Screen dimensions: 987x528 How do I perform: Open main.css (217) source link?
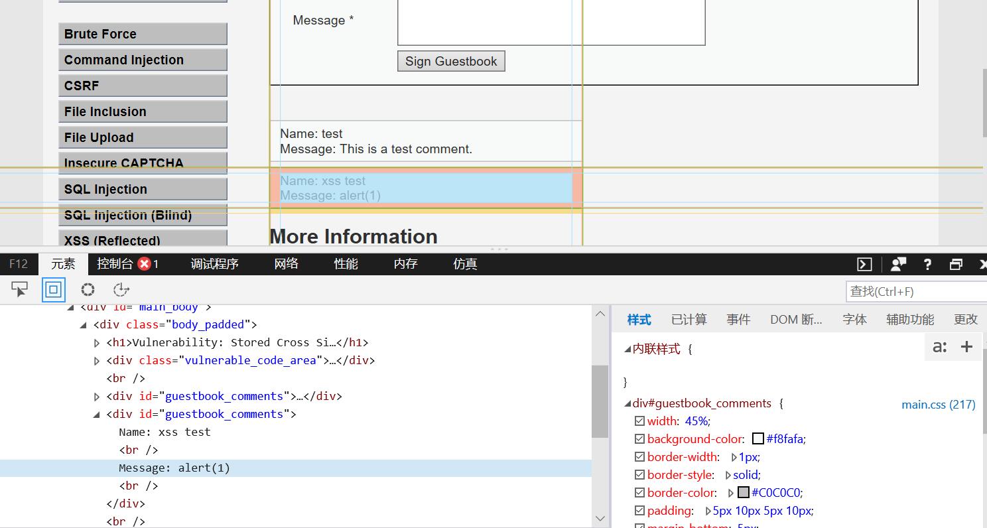click(x=939, y=404)
